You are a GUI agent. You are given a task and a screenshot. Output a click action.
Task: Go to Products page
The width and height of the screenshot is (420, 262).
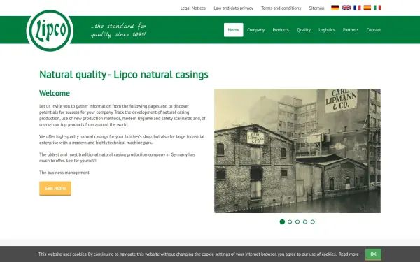tap(281, 30)
